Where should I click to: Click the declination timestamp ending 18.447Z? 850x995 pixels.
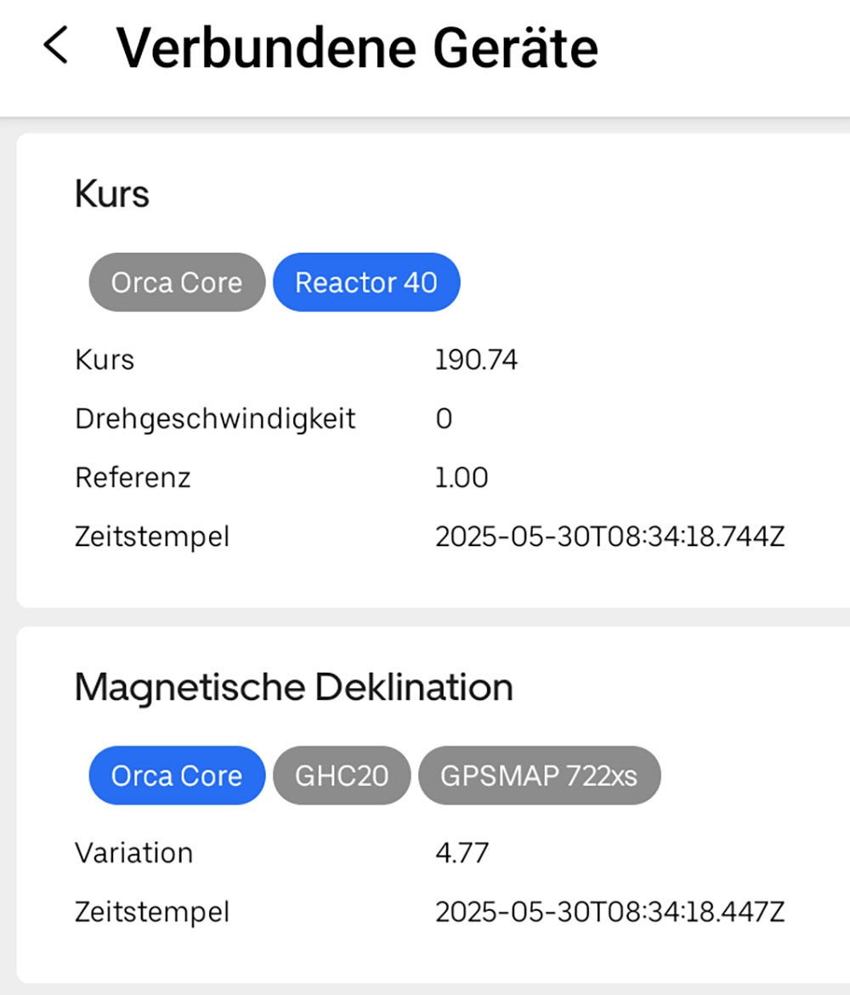[x=609, y=913]
